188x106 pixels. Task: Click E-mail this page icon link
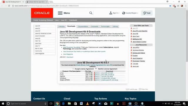pos(131,89)
